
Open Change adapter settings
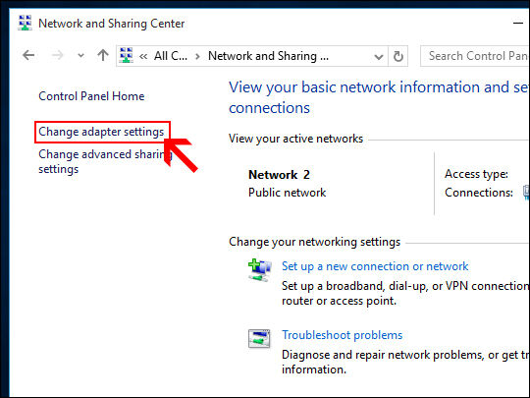click(101, 132)
